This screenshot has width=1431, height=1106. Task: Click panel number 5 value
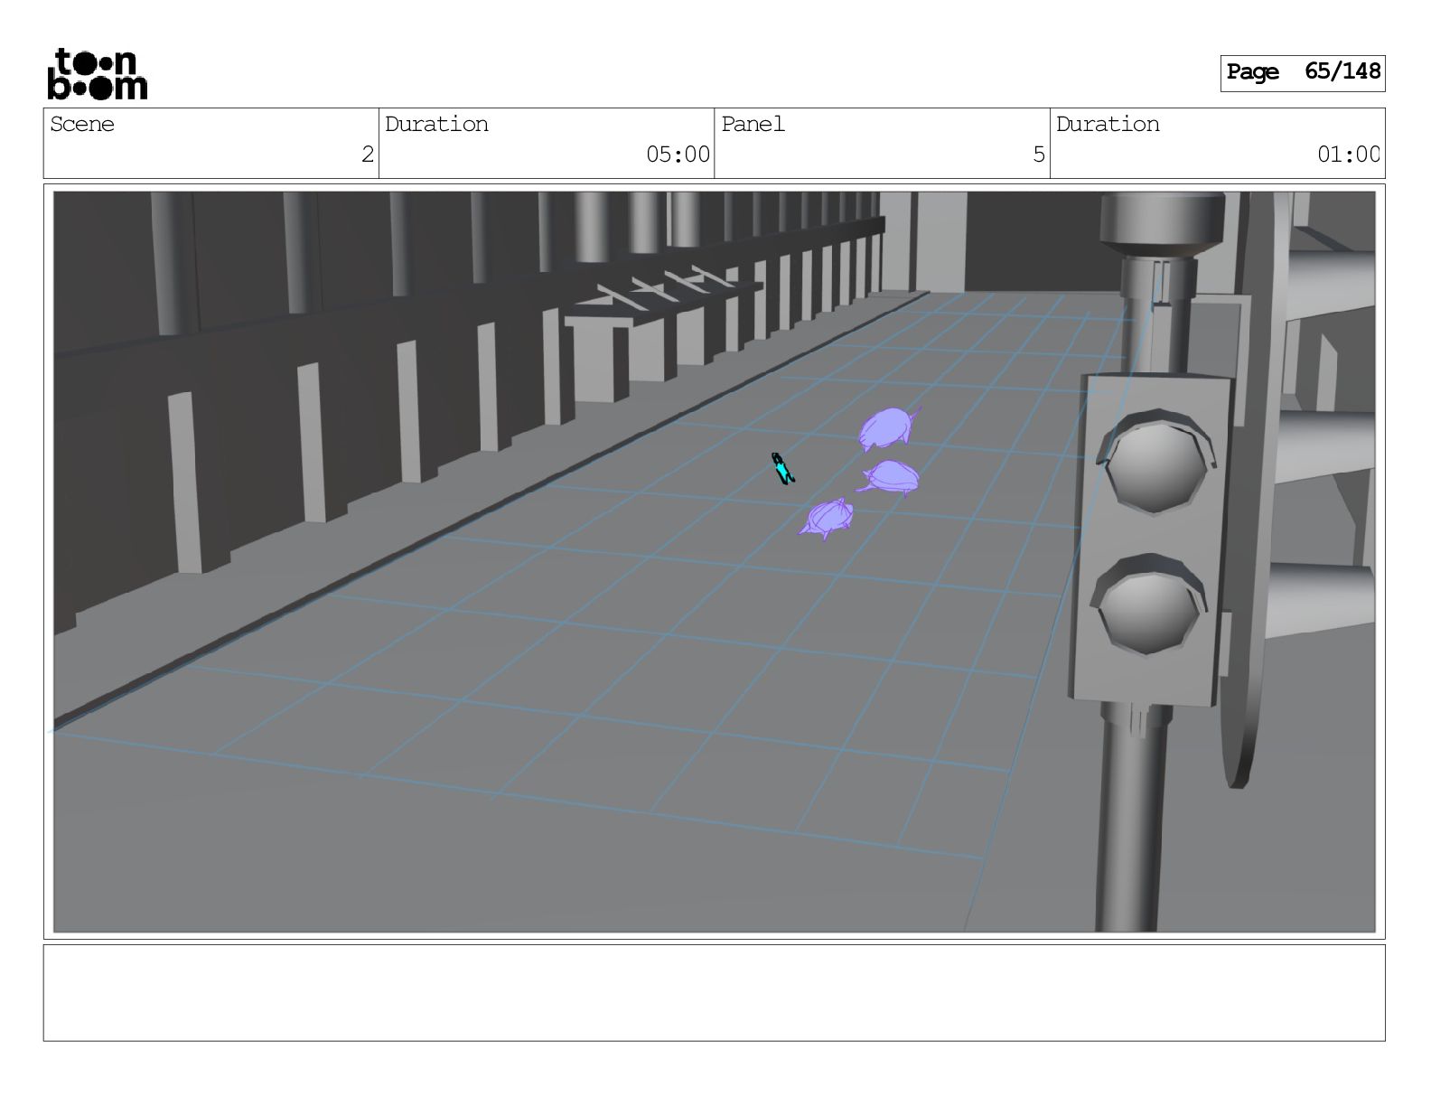(1039, 155)
